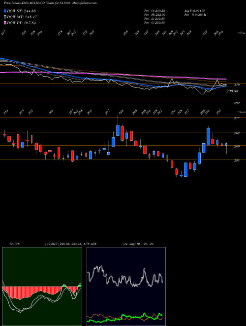Click the '<Tops' label beside the upper row

[242, 33]
